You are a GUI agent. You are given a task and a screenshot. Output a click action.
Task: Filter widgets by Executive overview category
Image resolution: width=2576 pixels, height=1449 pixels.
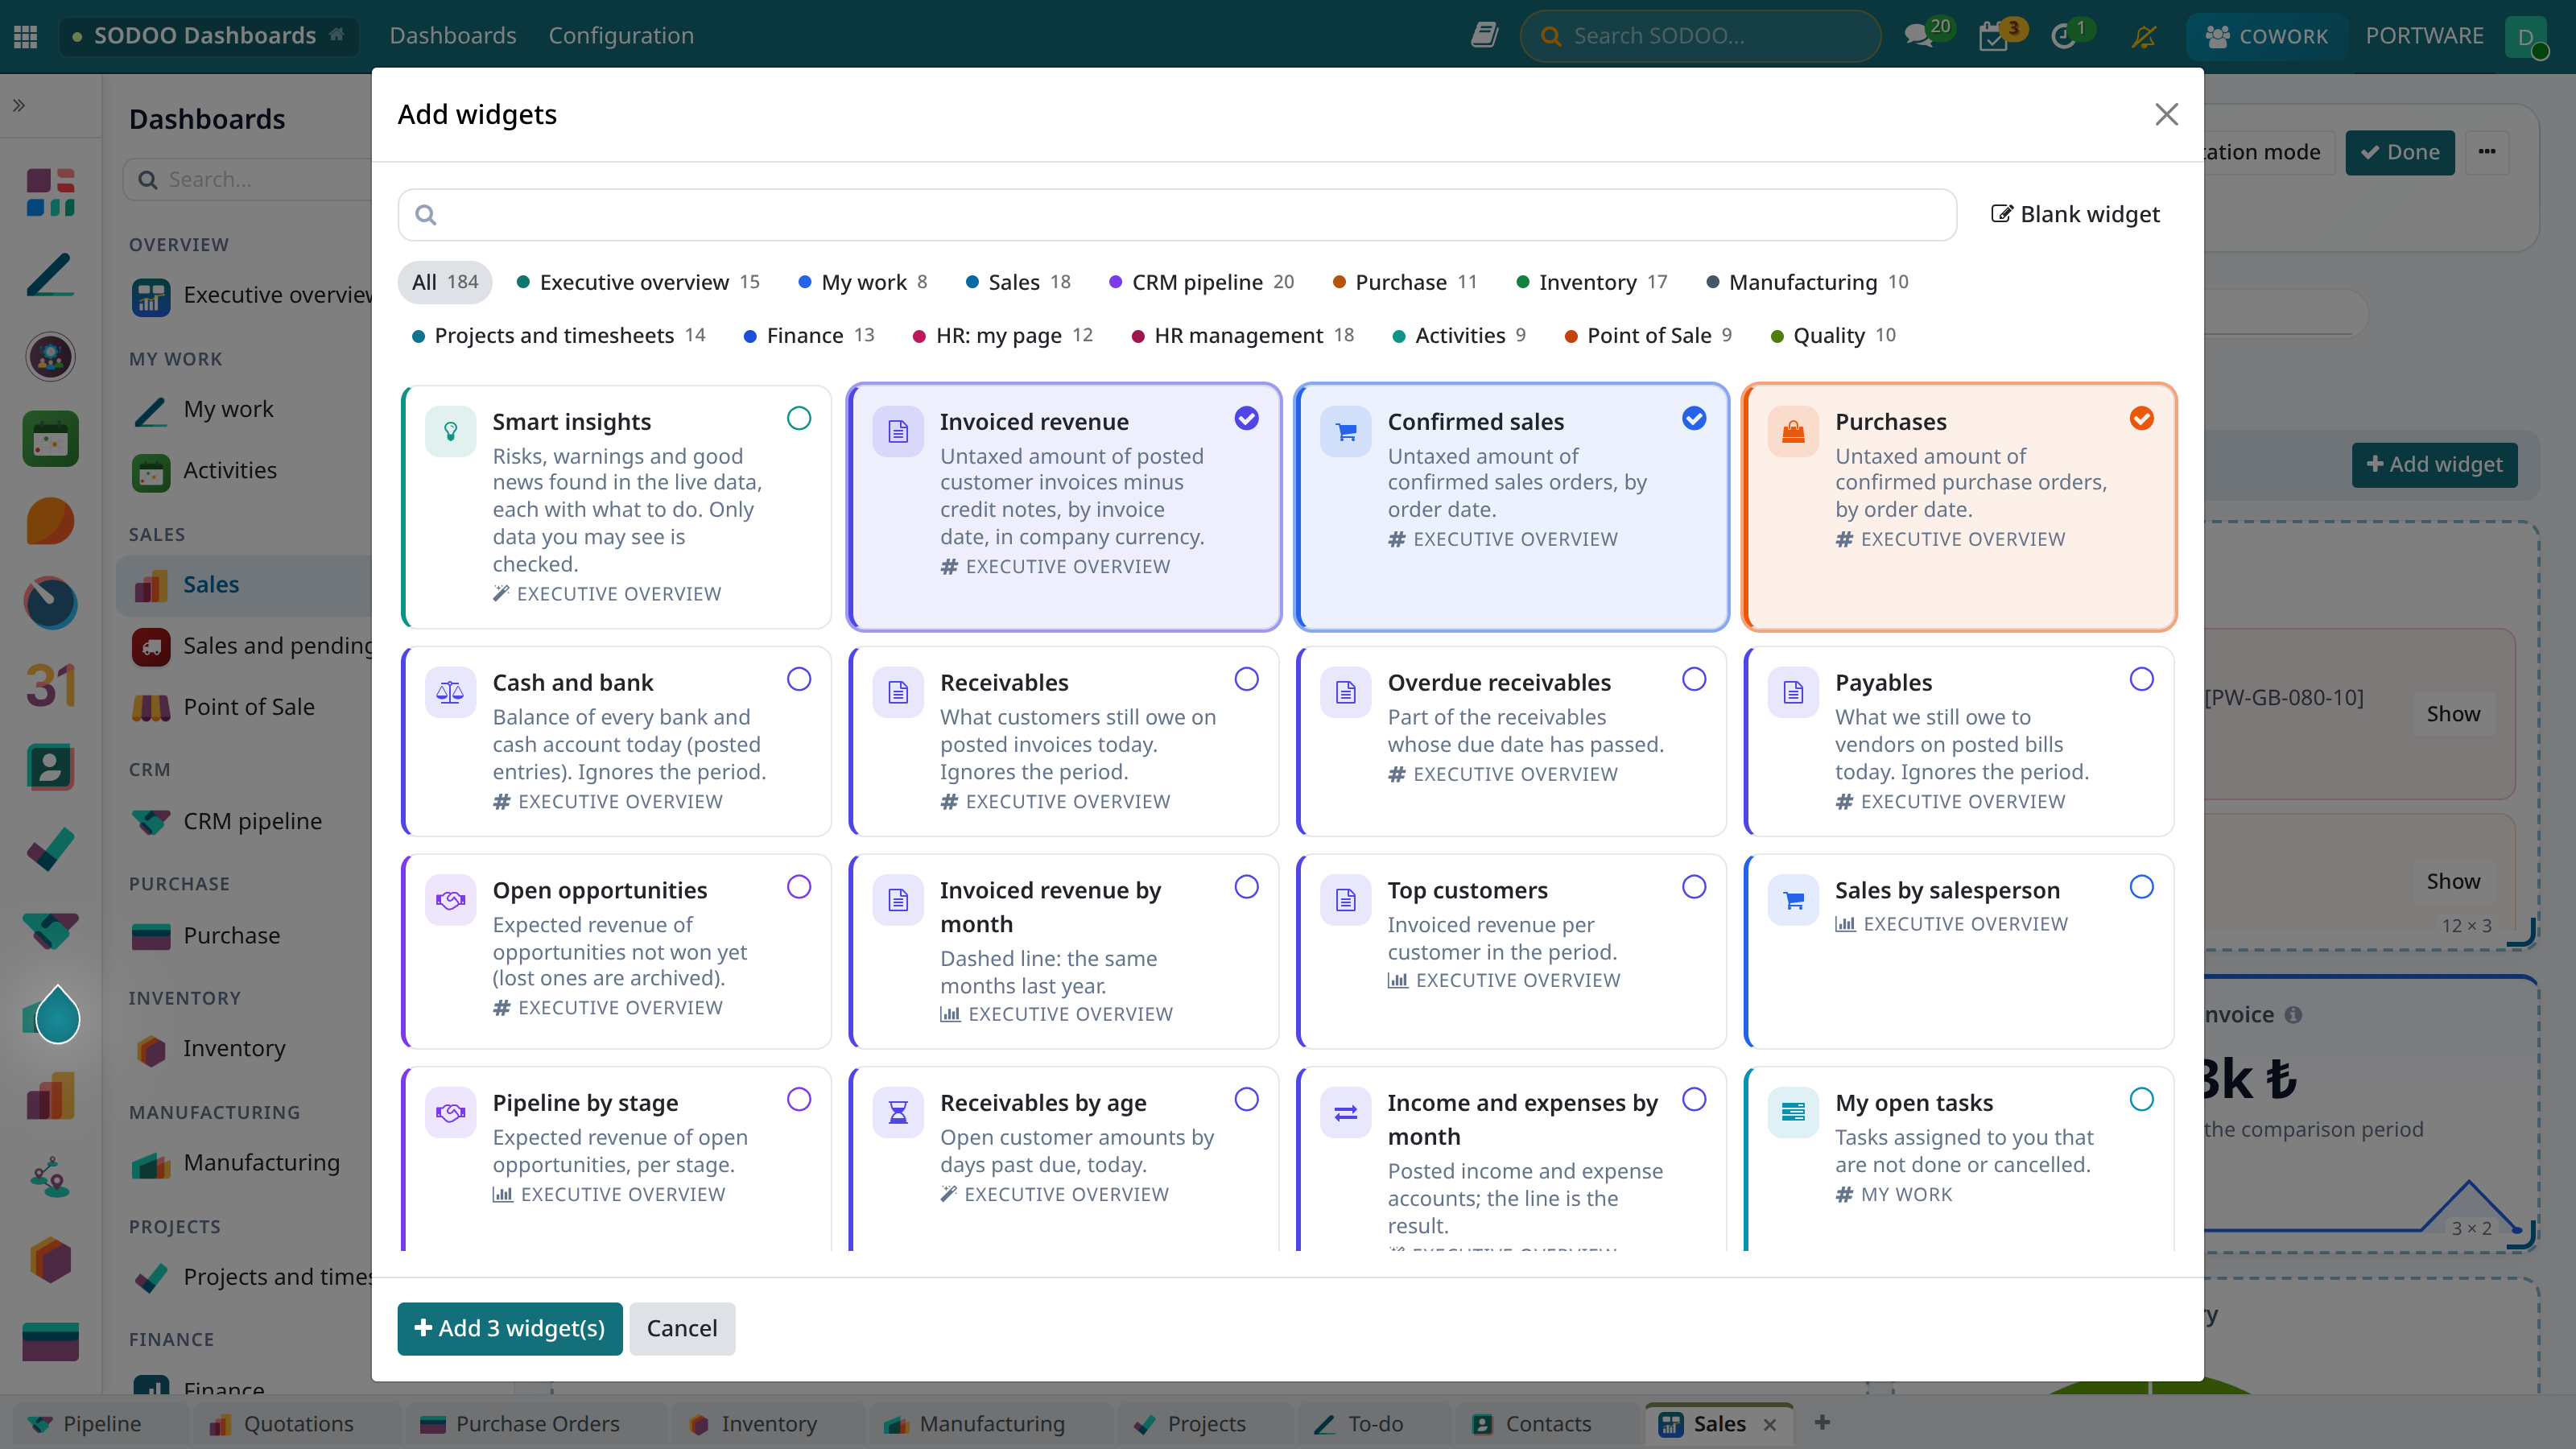click(x=638, y=282)
